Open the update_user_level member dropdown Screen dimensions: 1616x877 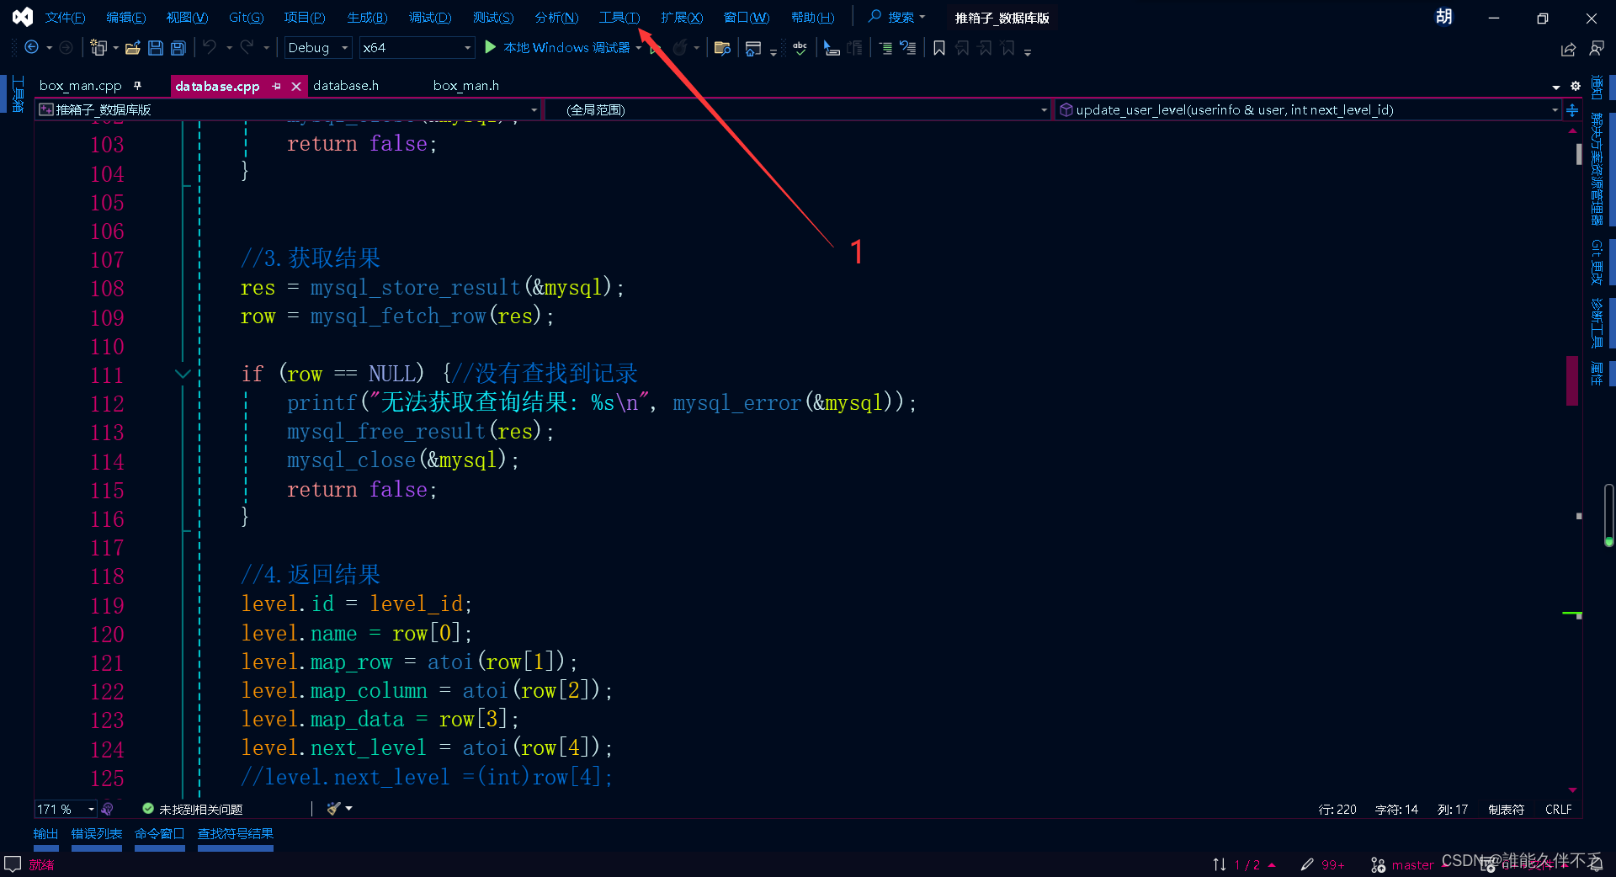tap(1308, 109)
